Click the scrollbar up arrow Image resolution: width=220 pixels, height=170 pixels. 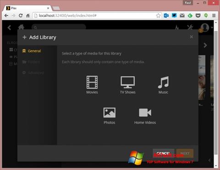point(216,23)
